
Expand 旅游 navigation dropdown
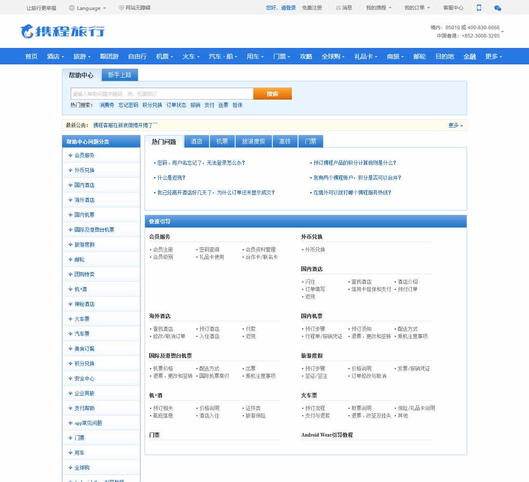[x=82, y=57]
